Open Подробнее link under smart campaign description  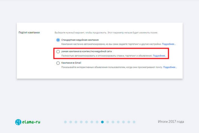[159, 56]
